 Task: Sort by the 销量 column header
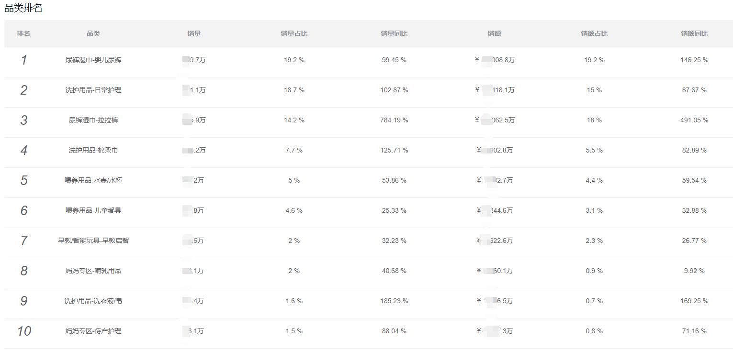point(194,33)
